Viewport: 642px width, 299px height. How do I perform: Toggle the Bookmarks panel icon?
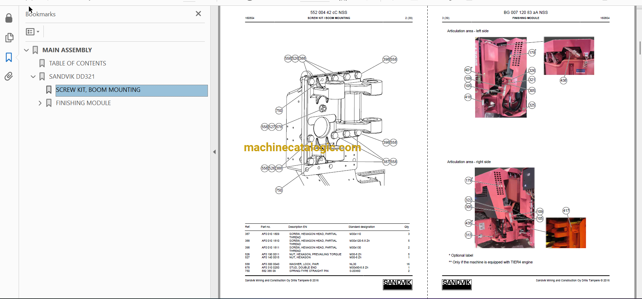point(9,57)
